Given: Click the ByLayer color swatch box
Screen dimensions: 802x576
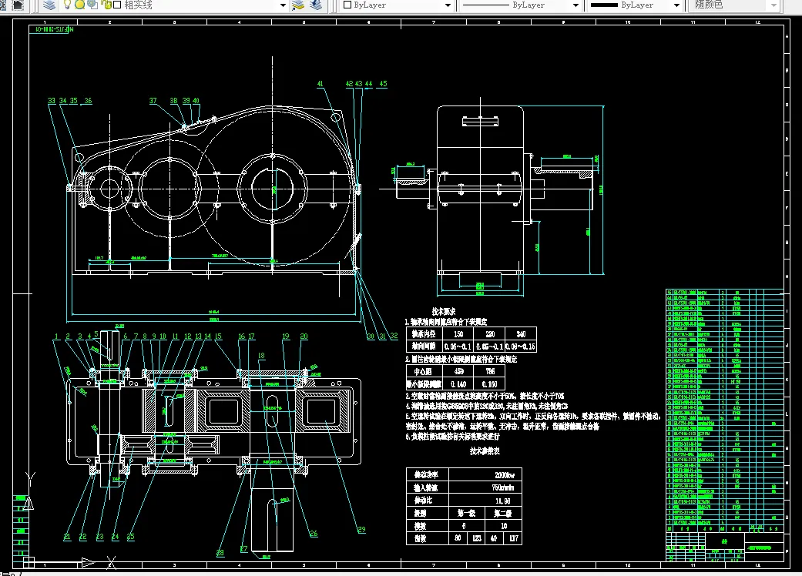Looking at the screenshot, I should pos(347,5).
